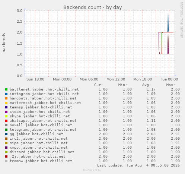Click the skype lime legend swatch
The image size is (185, 174).
6,116
